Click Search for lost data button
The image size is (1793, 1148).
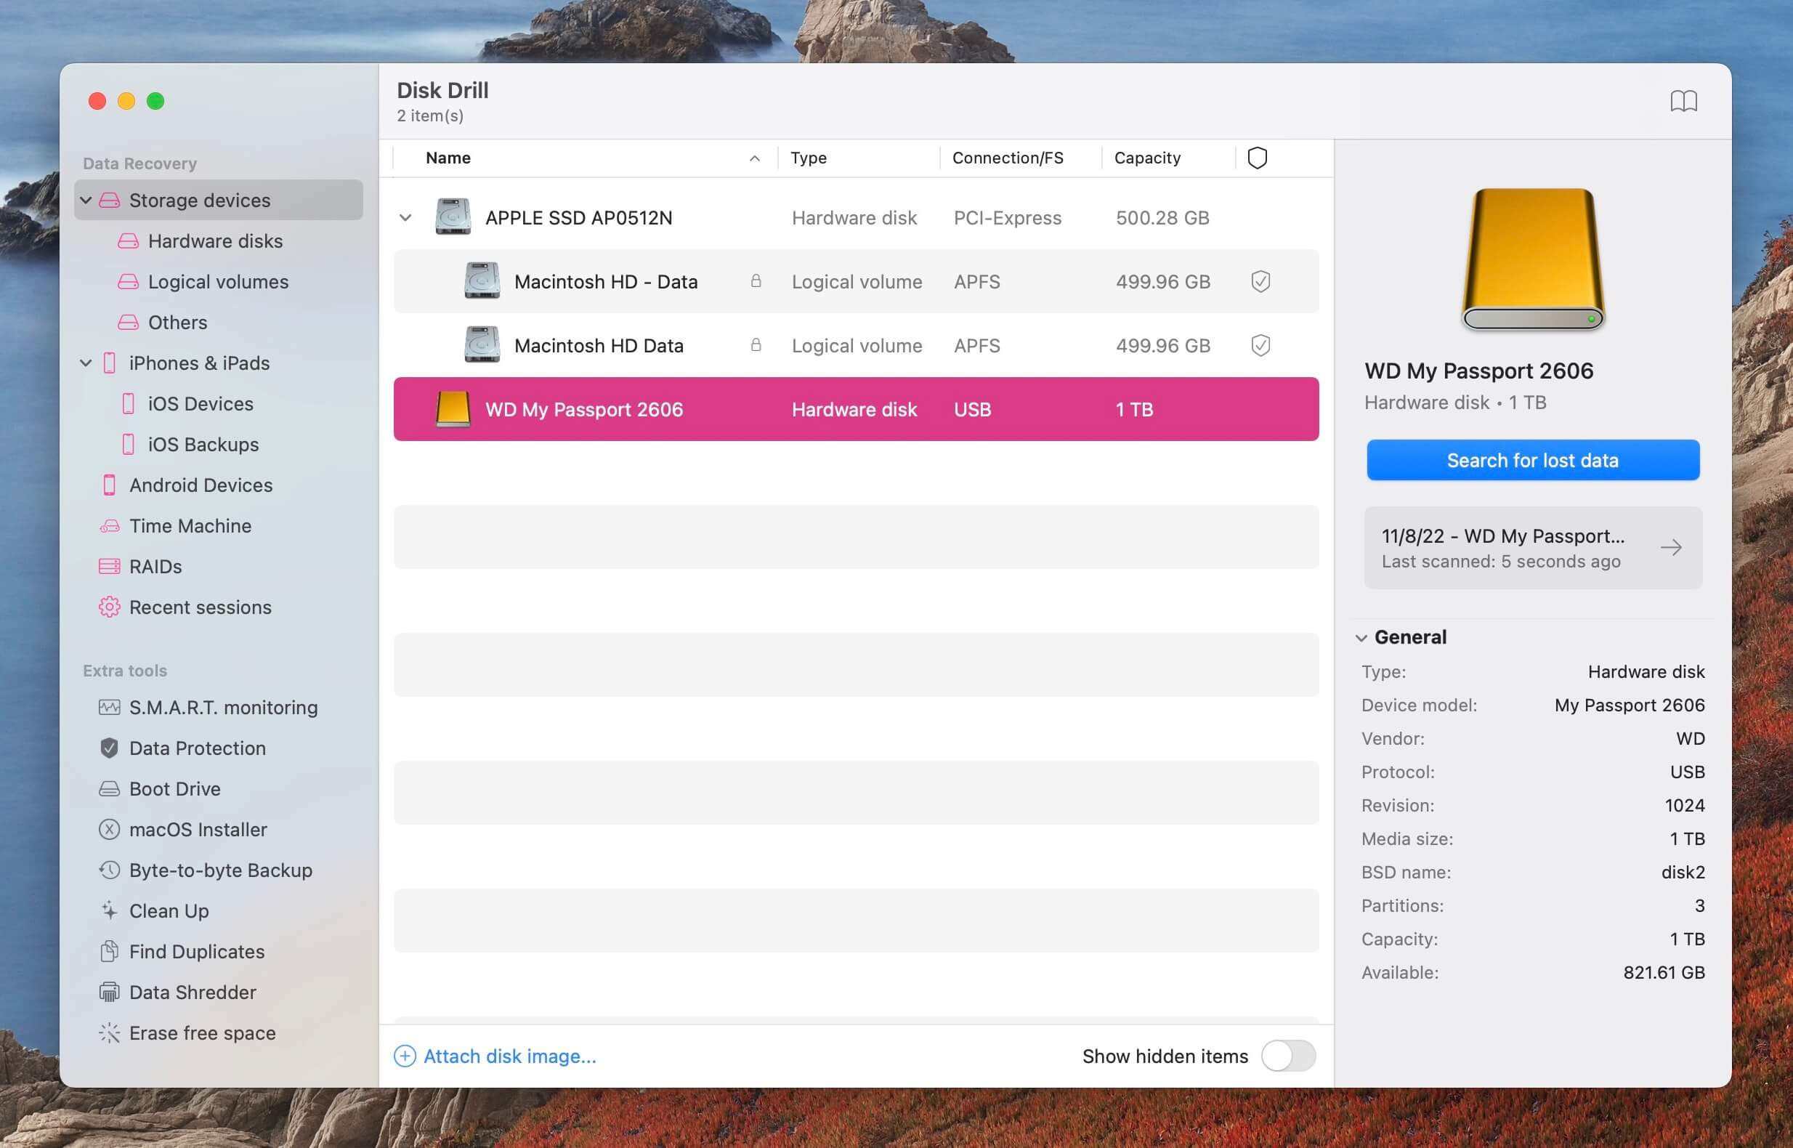(1533, 460)
